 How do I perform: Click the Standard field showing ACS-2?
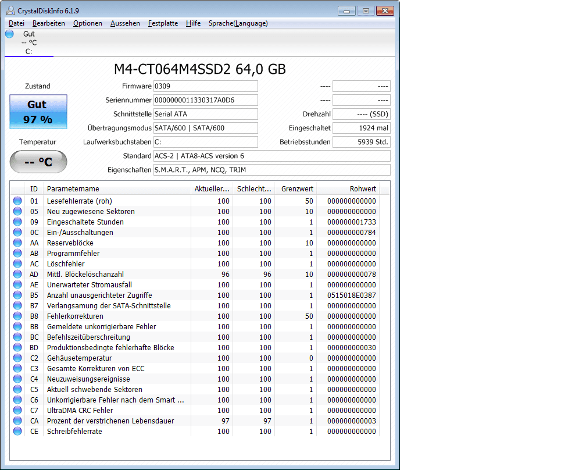(x=272, y=156)
